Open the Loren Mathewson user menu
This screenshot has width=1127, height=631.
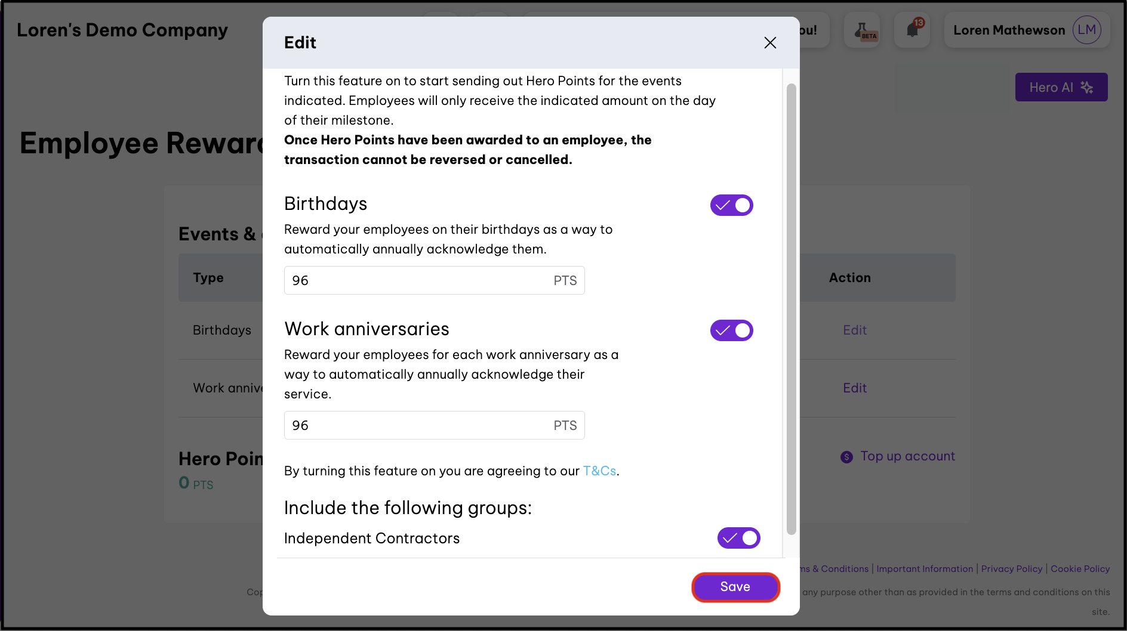tap(1009, 30)
